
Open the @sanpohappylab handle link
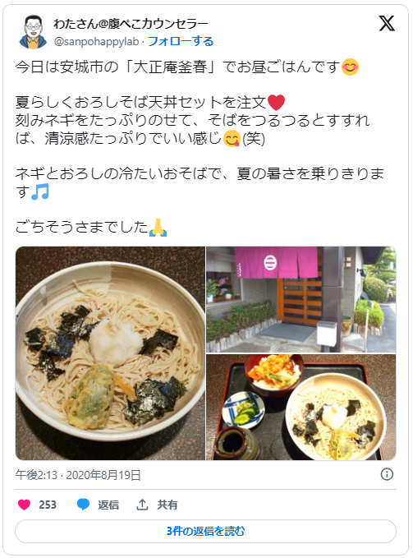tap(96, 42)
